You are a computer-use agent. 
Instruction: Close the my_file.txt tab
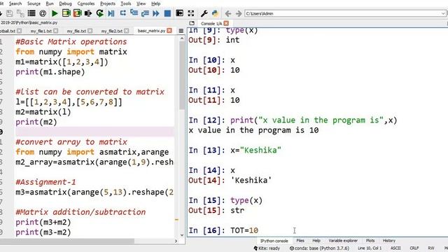[x=90, y=31]
